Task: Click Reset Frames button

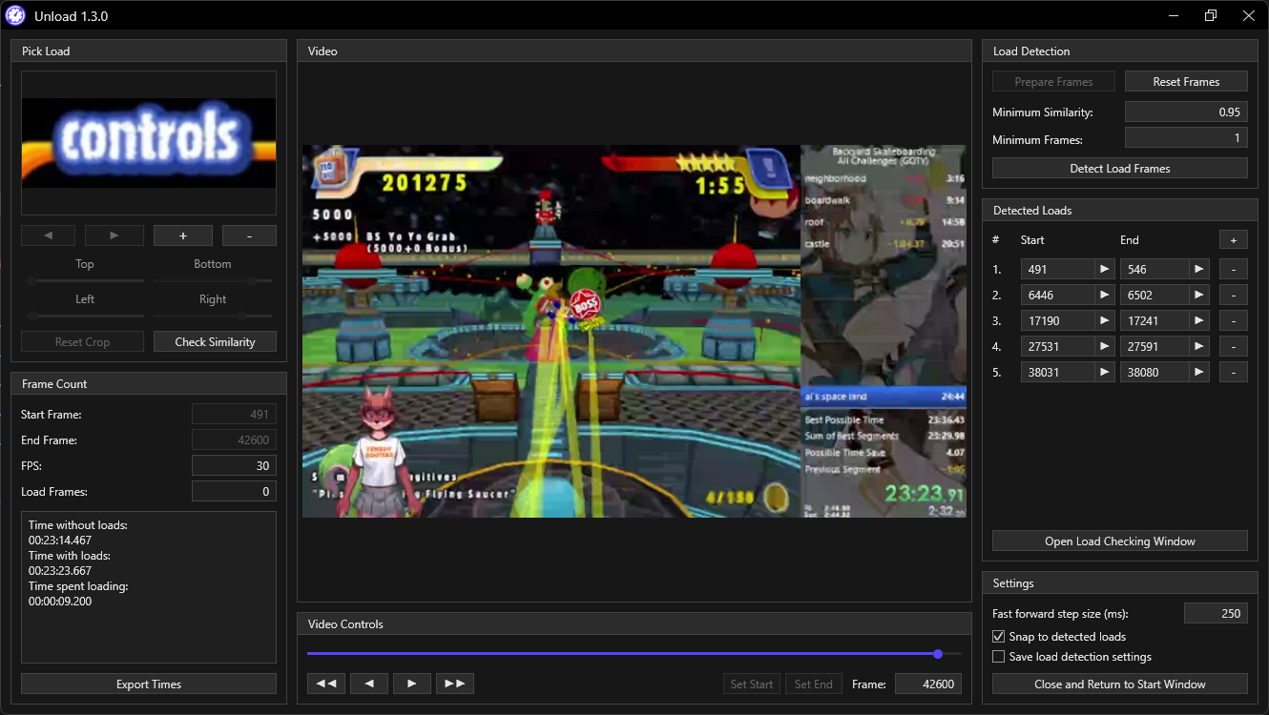Action: [x=1186, y=82]
